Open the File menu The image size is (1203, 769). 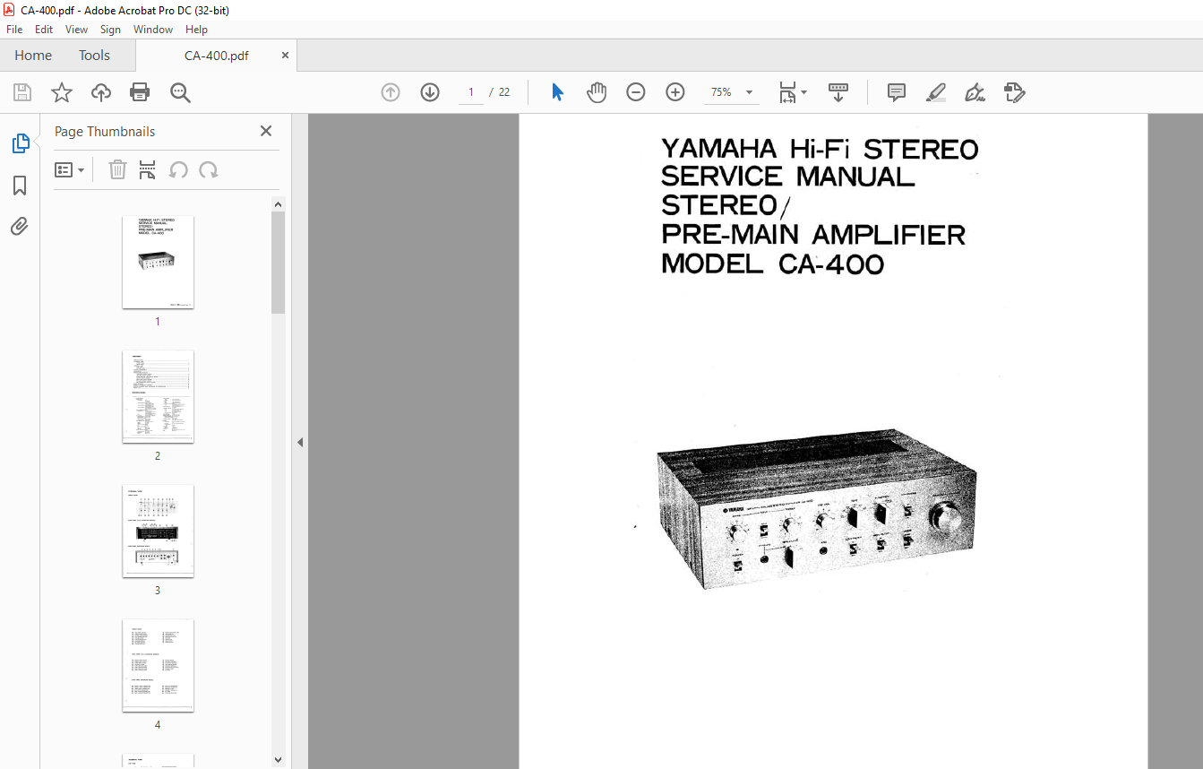point(14,30)
